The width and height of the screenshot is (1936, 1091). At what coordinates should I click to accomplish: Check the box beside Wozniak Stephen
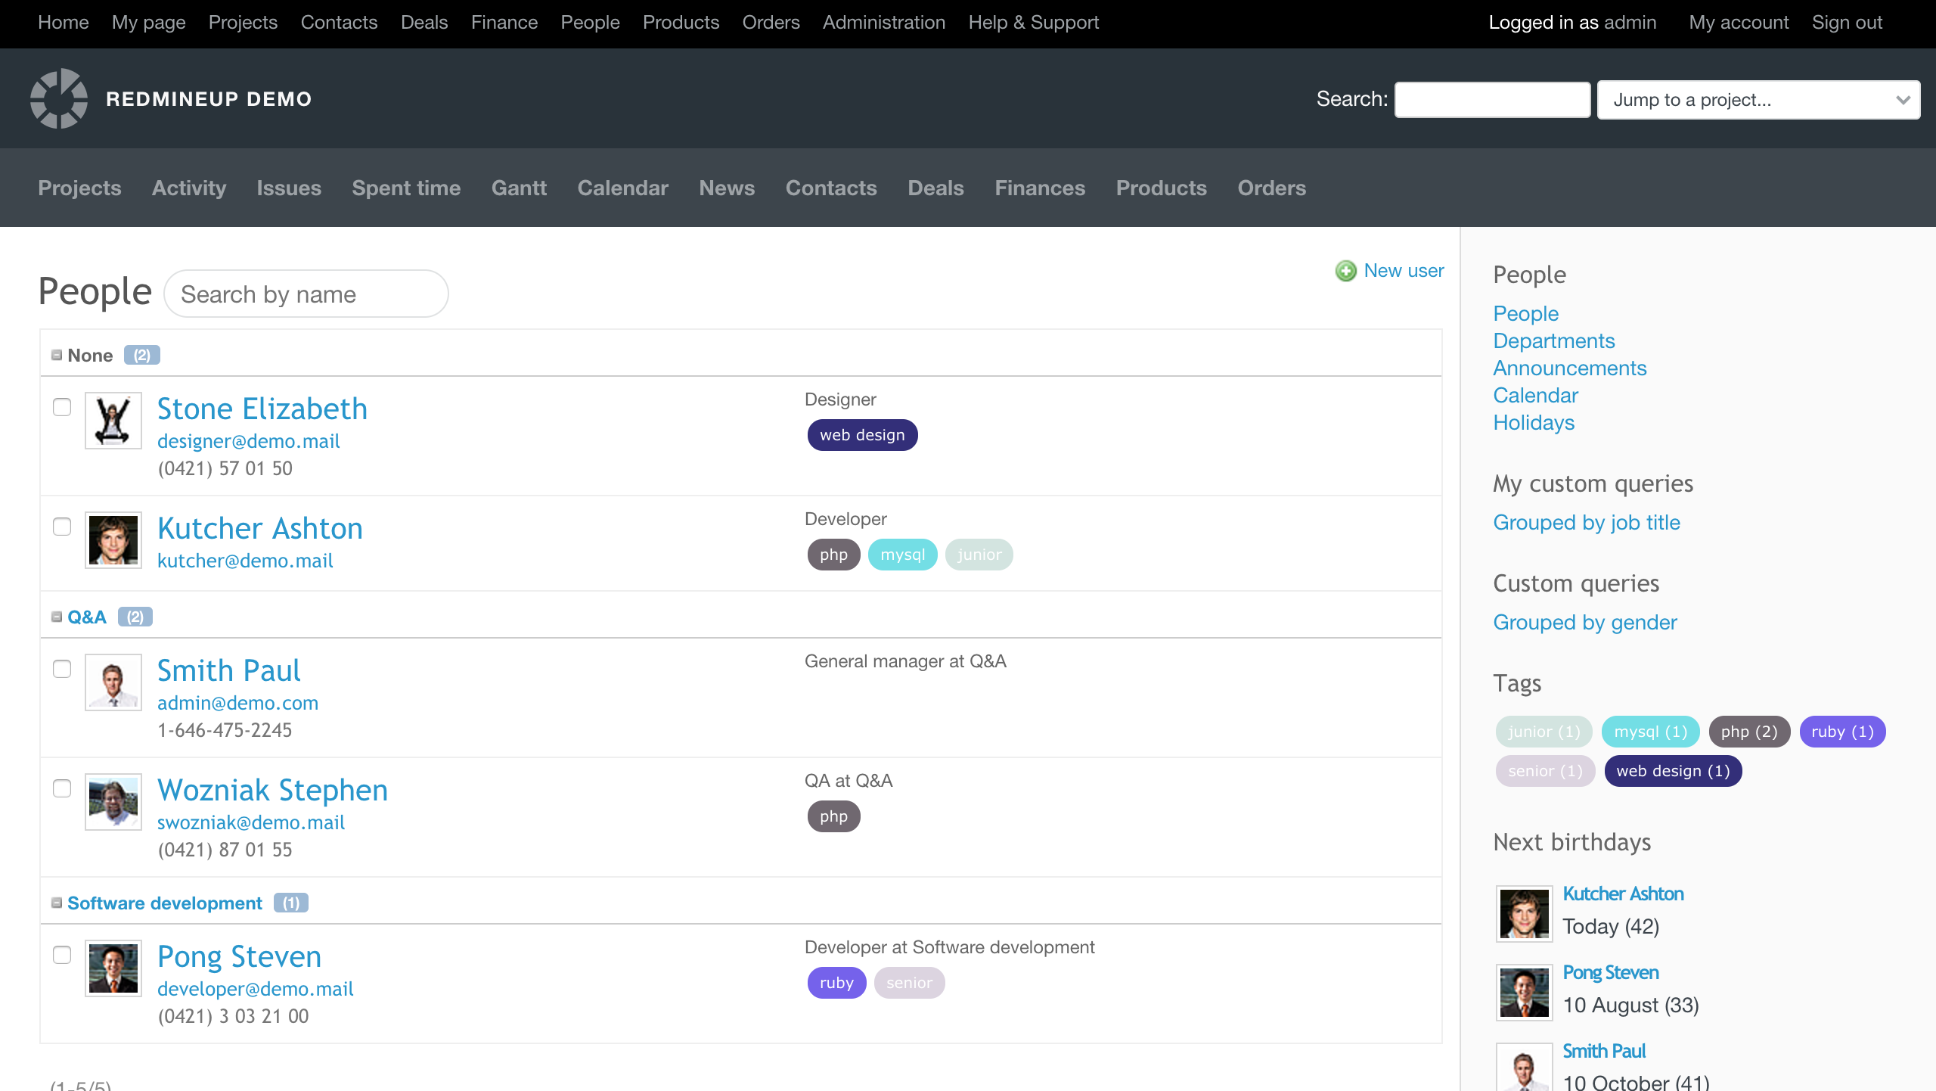click(x=61, y=788)
